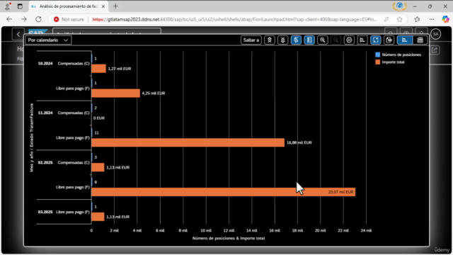Select the 02.2025 Compensadas 1,13 mil bar
The width and height of the screenshot is (453, 255).
[98, 167]
